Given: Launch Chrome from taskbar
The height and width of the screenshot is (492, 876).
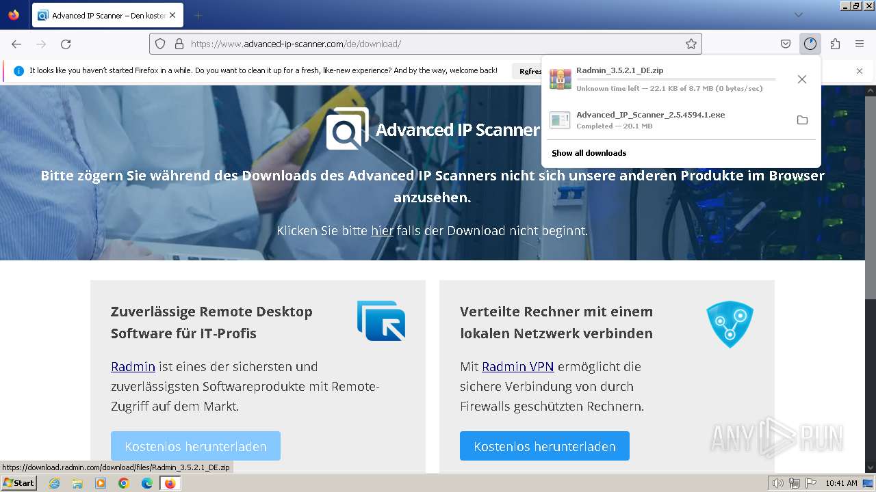Looking at the screenshot, I should coord(124,483).
